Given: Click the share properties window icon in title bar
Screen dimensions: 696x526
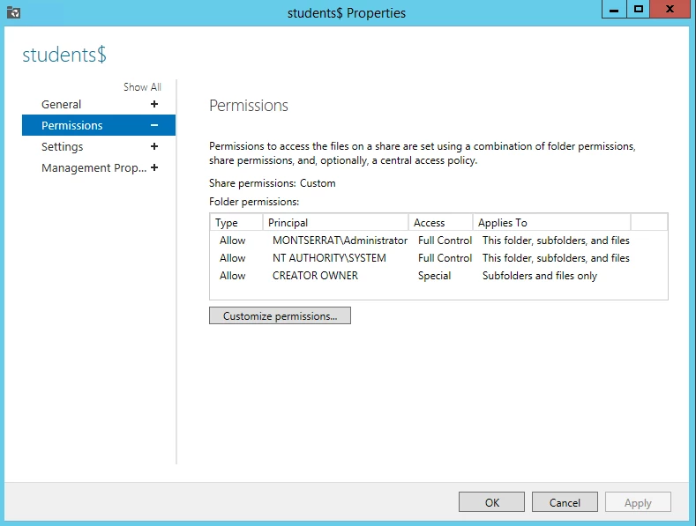Looking at the screenshot, I should coord(14,12).
